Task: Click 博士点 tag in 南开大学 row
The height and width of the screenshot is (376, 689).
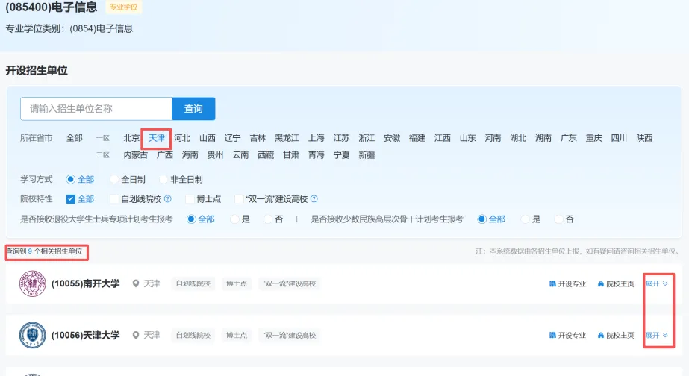Action: tap(237, 283)
